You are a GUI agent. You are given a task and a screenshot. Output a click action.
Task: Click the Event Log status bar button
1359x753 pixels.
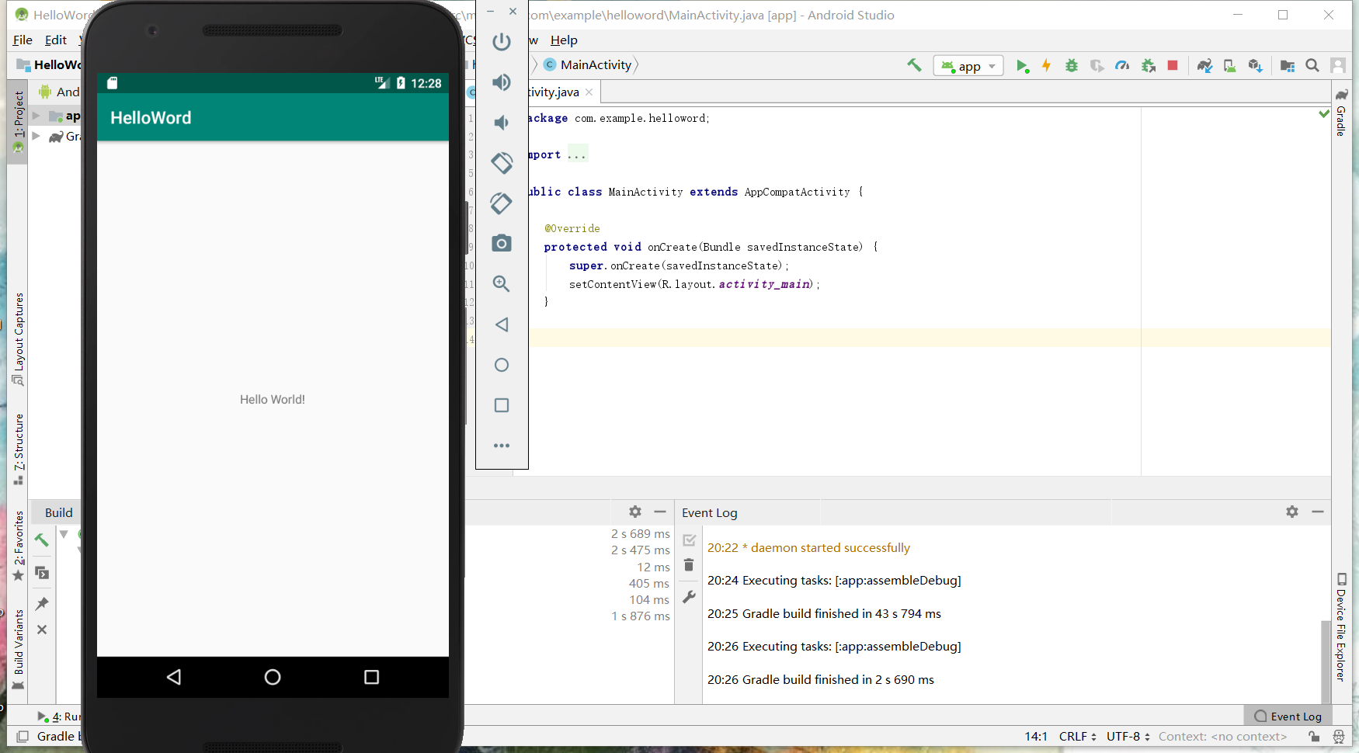point(1288,717)
